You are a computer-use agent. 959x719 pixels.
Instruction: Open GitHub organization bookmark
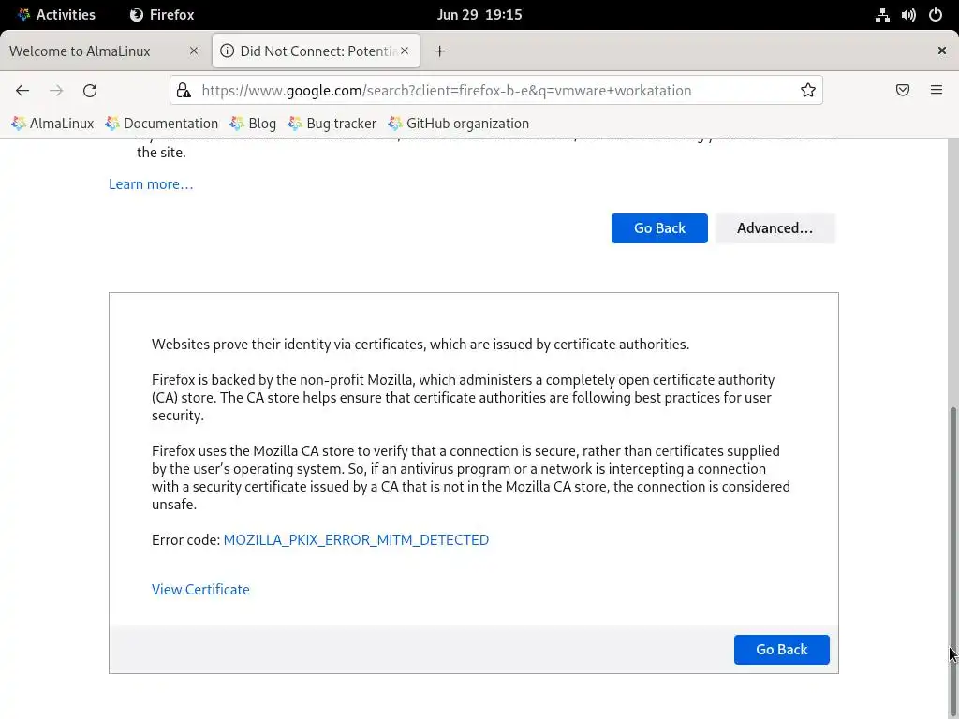459,124
